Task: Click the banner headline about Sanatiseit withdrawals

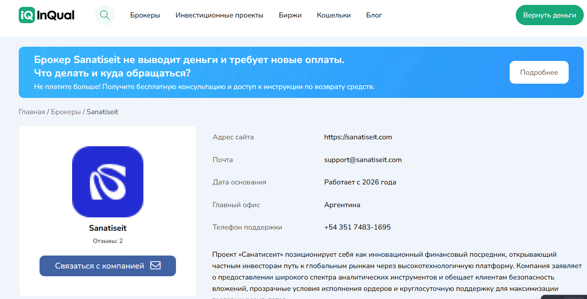Action: pos(189,67)
